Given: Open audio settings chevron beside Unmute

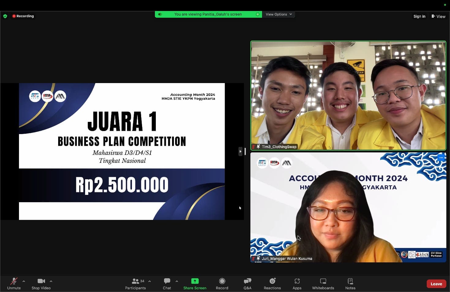Looking at the screenshot, I should click(x=24, y=281).
